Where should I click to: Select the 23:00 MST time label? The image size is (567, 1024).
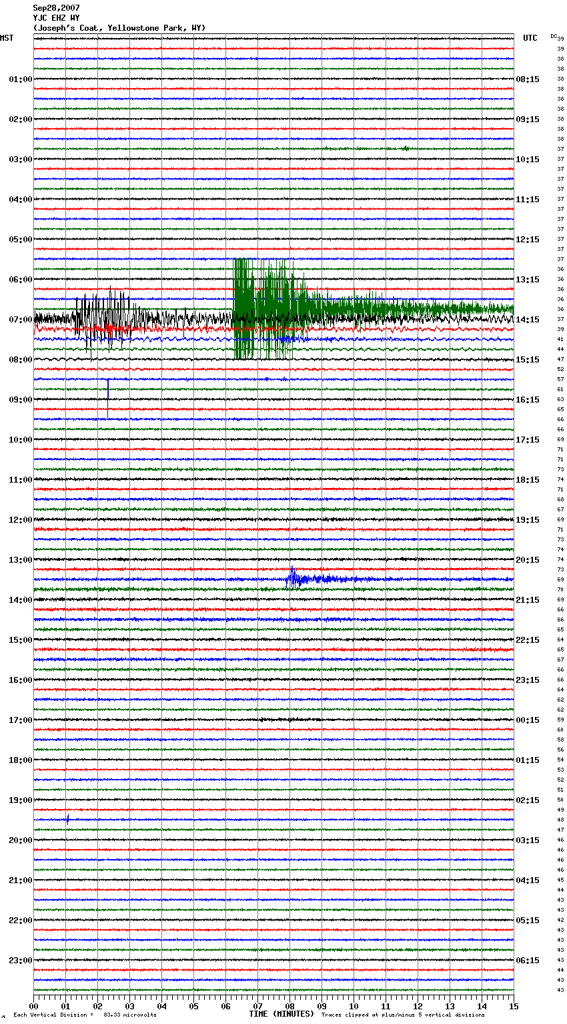pyautogui.click(x=21, y=961)
